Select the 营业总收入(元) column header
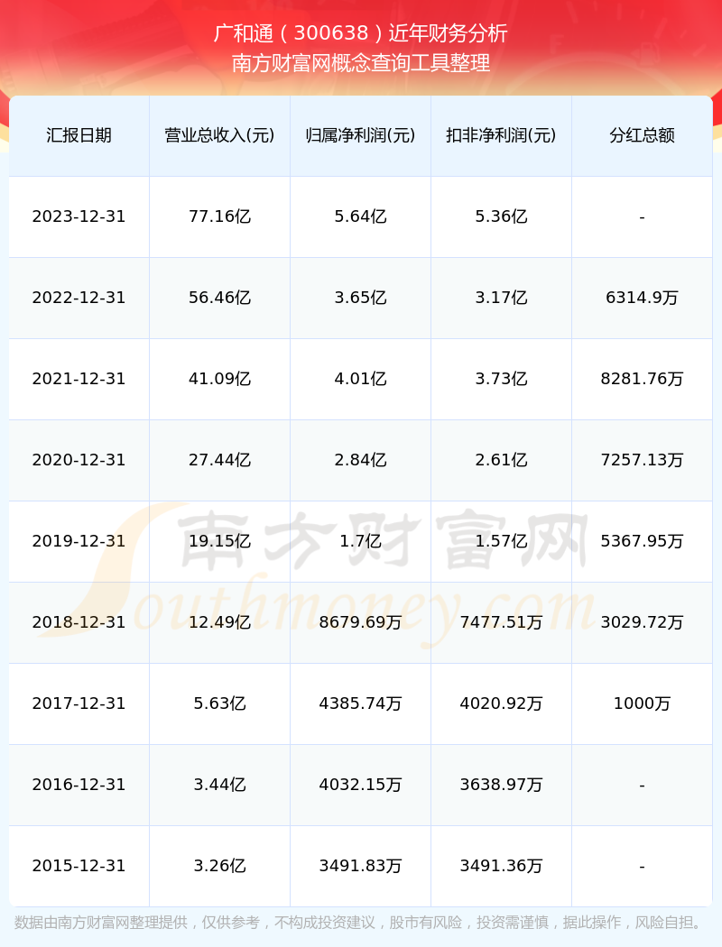 [x=220, y=135]
